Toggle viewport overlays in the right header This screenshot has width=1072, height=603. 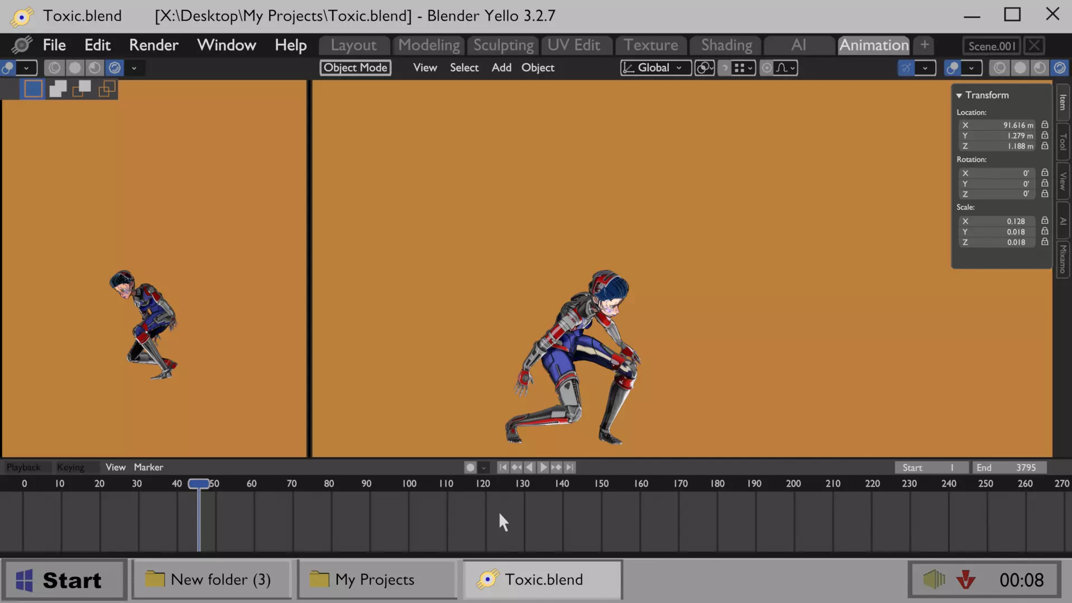click(x=953, y=68)
